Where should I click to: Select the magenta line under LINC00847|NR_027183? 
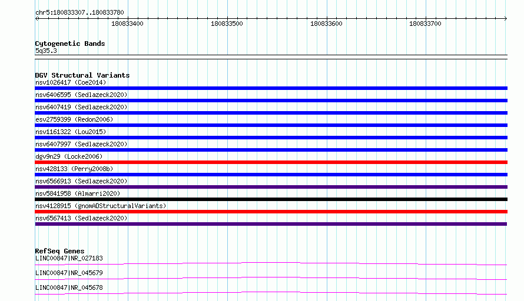[271, 263]
